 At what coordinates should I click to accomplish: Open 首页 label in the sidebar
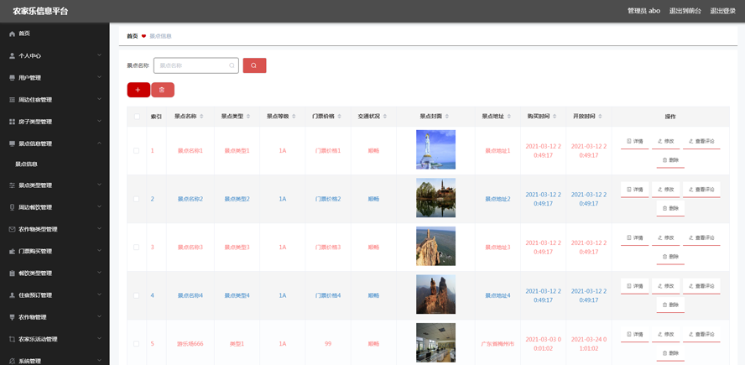tap(24, 34)
